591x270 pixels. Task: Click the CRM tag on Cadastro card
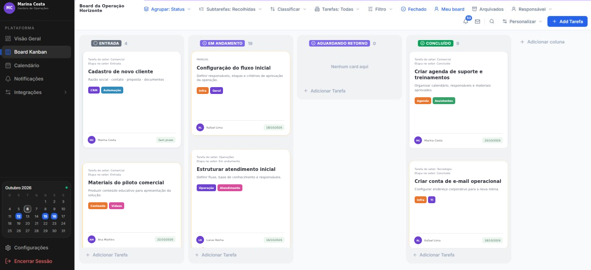point(94,90)
